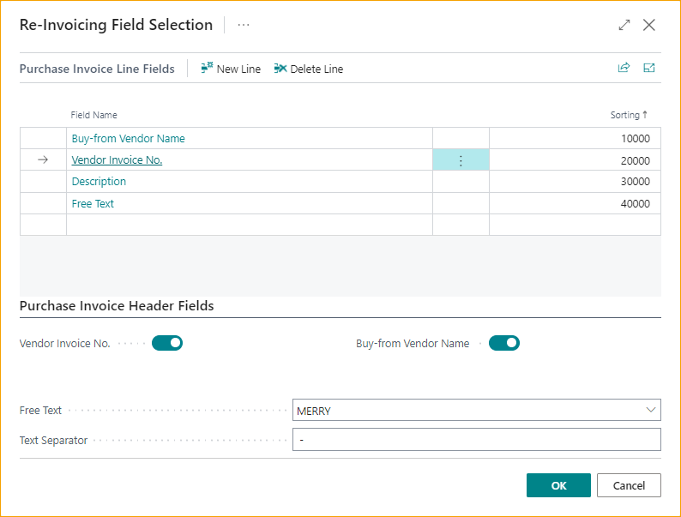Open row options for Vendor Invoice No.
Image resolution: width=681 pixels, height=517 pixels.
[x=461, y=160]
